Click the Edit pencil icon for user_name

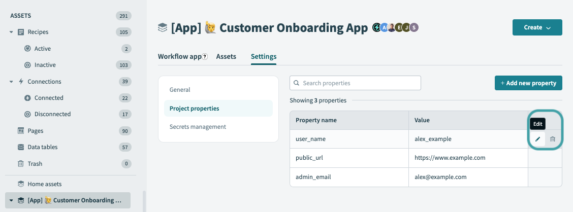point(537,139)
